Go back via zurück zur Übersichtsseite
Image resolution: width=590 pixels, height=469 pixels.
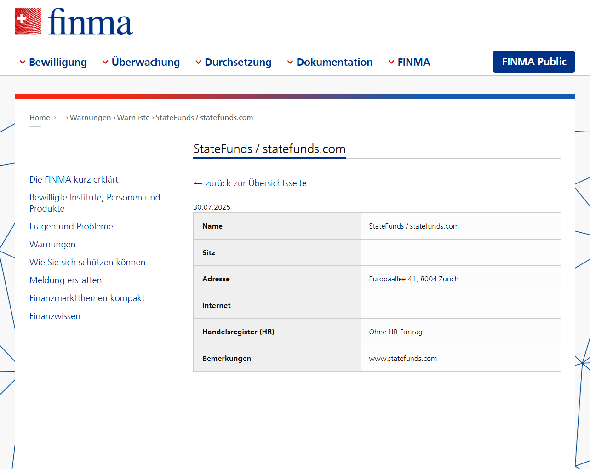(250, 183)
